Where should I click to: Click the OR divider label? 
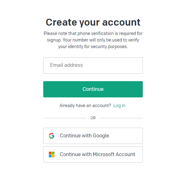93,118
